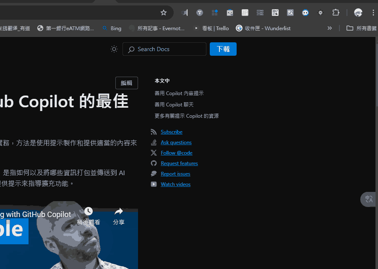Open the 有道 translation bookmark

tap(15, 28)
